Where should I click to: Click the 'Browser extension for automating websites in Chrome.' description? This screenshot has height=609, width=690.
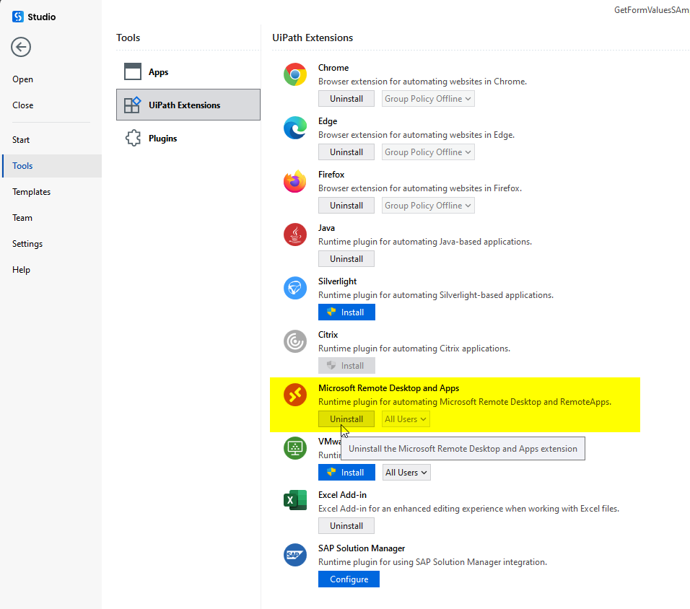tap(422, 82)
